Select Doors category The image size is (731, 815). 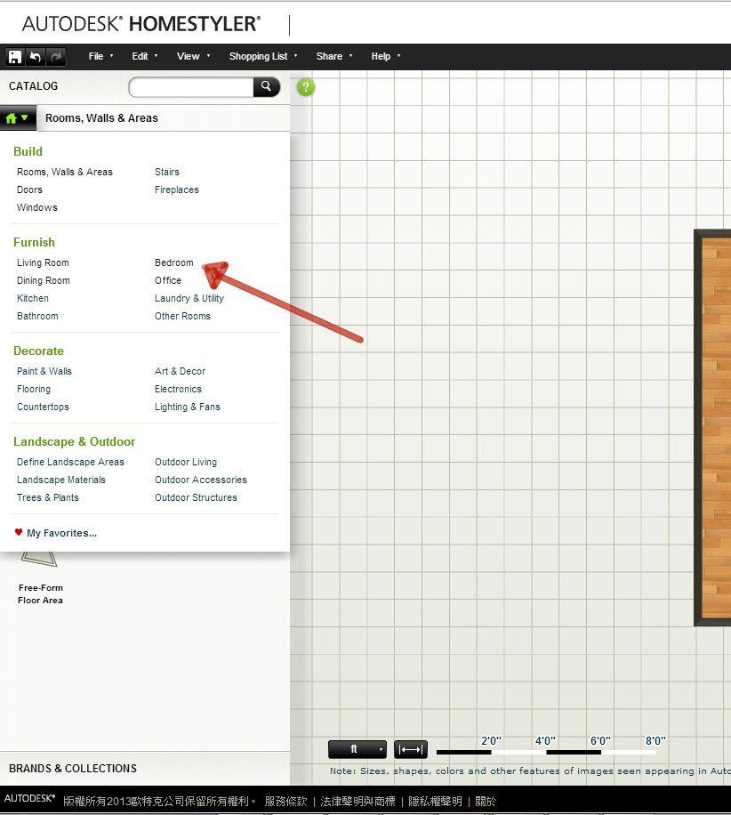29,190
